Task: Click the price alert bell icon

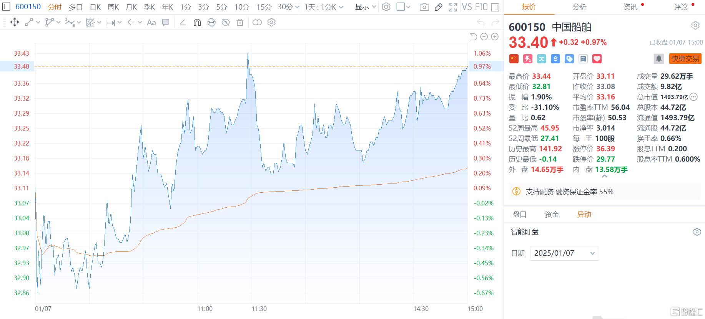Action: pos(659,59)
